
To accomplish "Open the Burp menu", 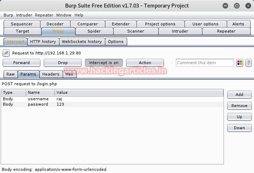I will (x=8, y=15).
